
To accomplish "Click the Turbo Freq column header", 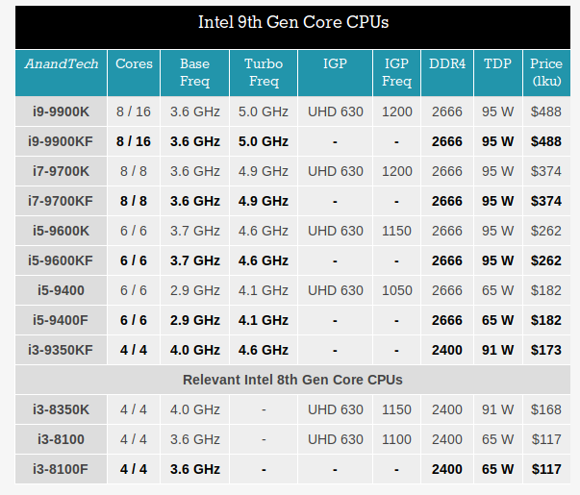I will 264,73.
